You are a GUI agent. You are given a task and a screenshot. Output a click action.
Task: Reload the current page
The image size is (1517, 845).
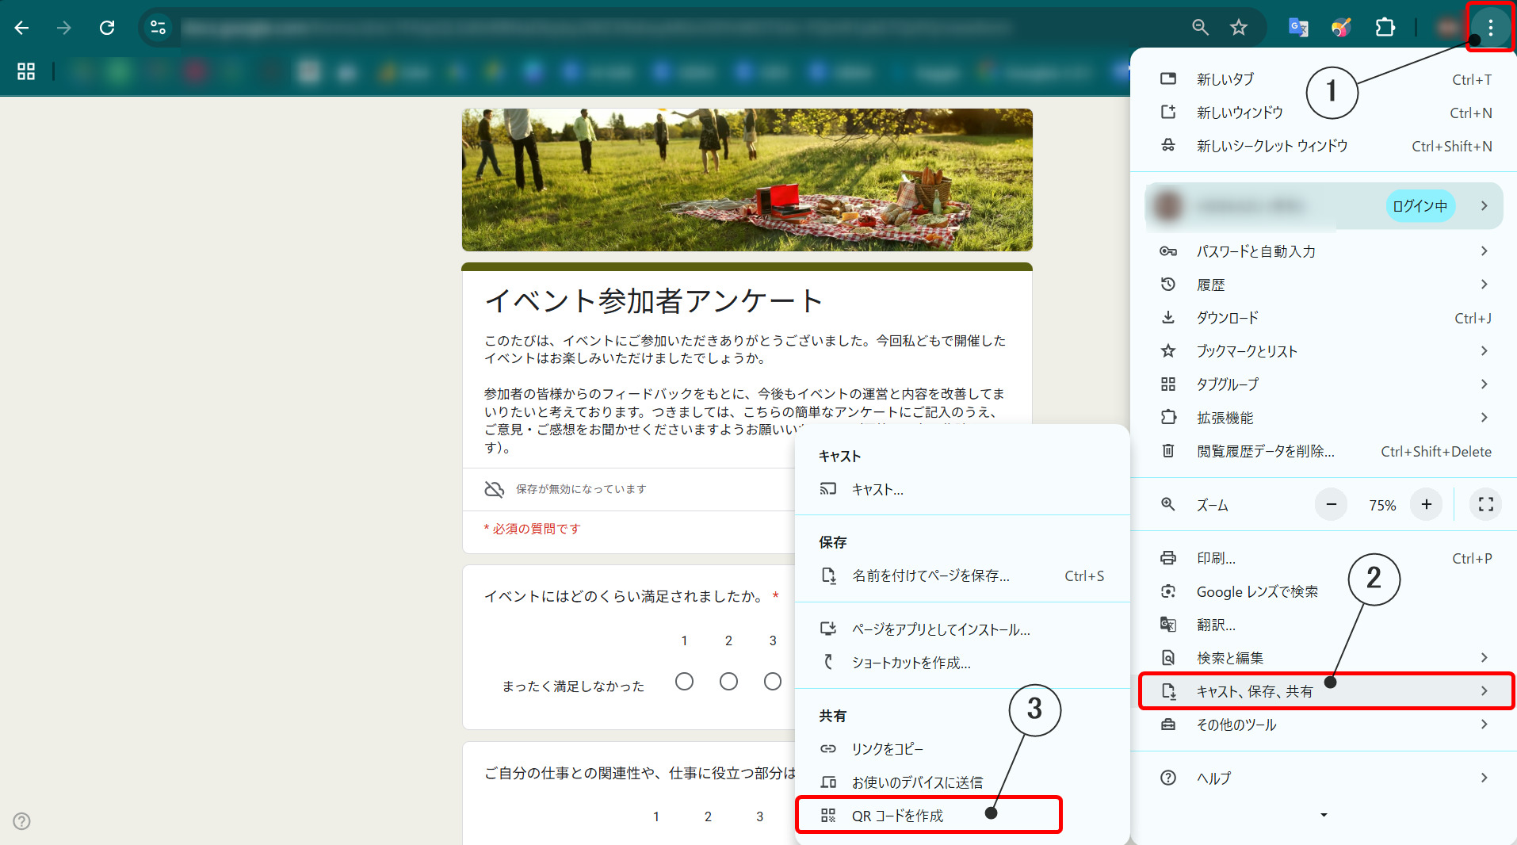point(108,27)
